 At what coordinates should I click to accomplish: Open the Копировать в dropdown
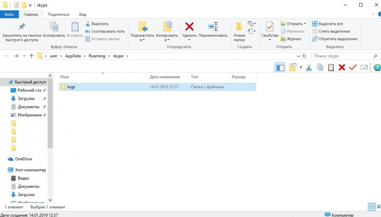pyautogui.click(x=167, y=31)
